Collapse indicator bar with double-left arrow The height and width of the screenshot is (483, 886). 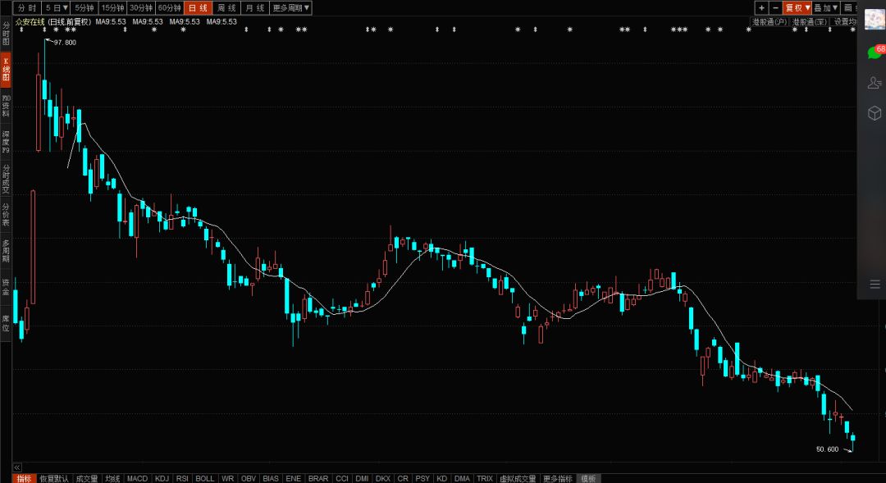(x=17, y=467)
